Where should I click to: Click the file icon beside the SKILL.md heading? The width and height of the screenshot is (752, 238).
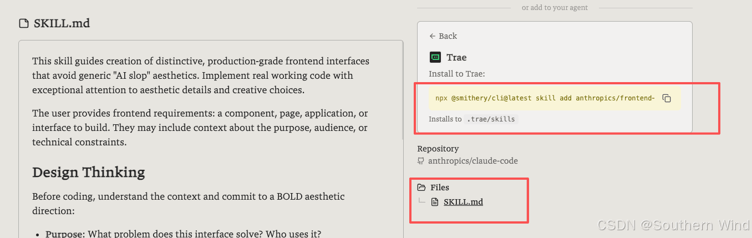pyautogui.click(x=23, y=23)
